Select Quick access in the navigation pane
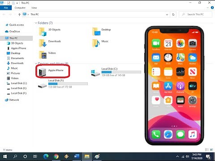Viewport: 215px width, 161px height. [15, 25]
